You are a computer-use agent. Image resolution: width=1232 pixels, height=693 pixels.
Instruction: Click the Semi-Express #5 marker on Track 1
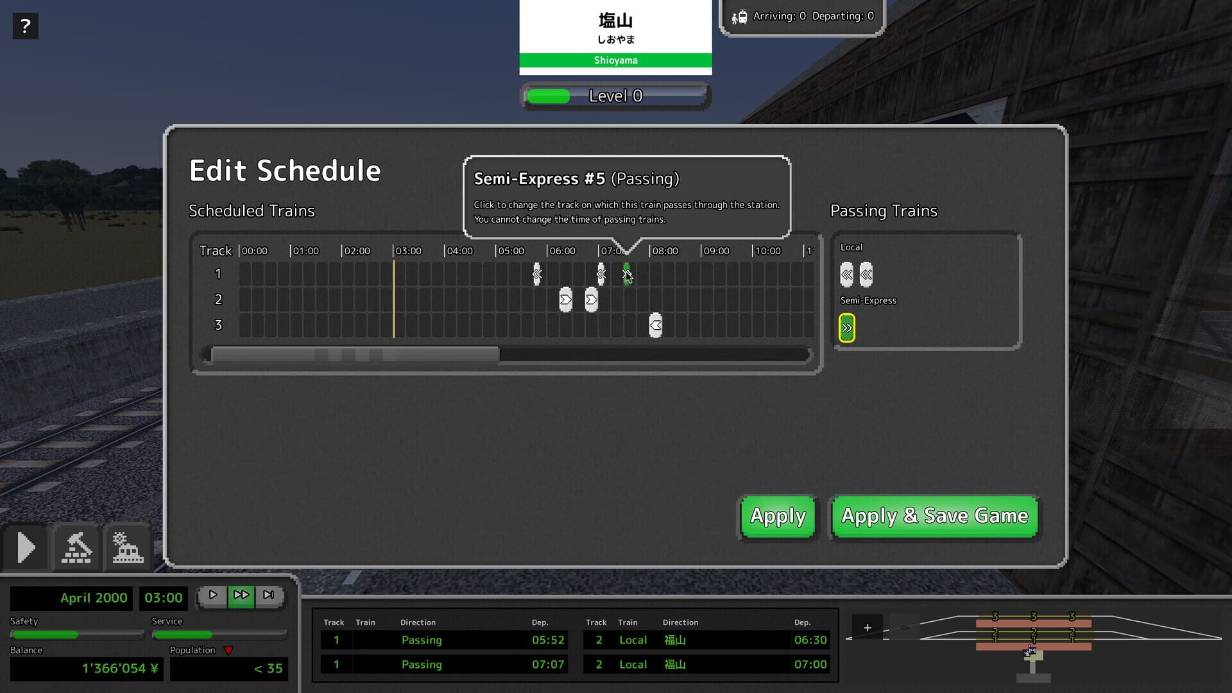[x=626, y=275]
